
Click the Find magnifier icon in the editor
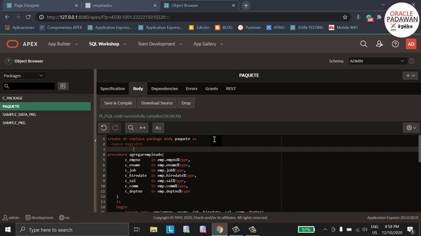[131, 128]
